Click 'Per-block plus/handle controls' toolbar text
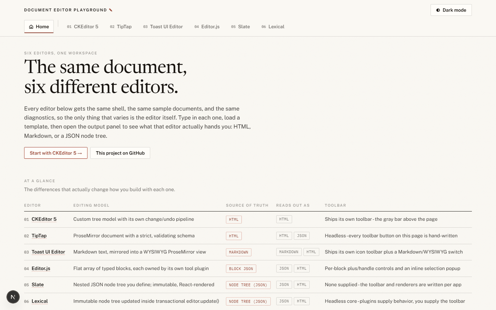This screenshot has width=496, height=310. 393,269
